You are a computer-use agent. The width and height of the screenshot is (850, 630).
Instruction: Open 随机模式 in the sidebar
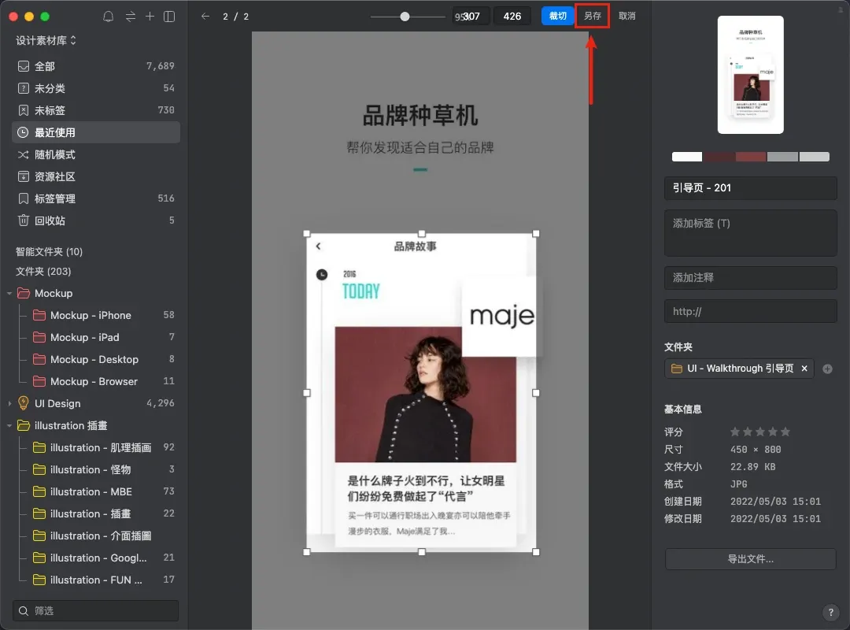click(96, 154)
